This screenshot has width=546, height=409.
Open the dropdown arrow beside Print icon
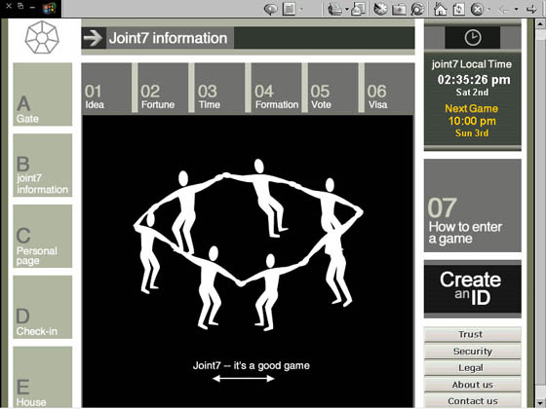pyautogui.click(x=347, y=10)
